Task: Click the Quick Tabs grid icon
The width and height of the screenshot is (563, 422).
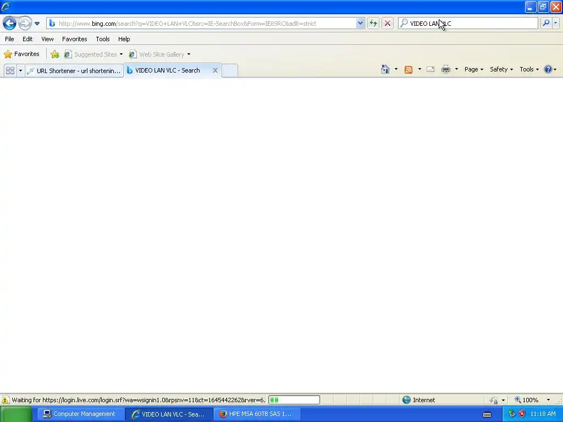Action: point(10,71)
